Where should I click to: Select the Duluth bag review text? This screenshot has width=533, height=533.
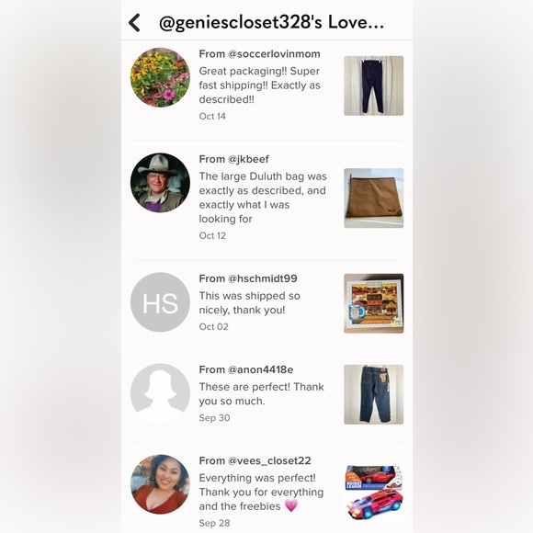tap(263, 198)
